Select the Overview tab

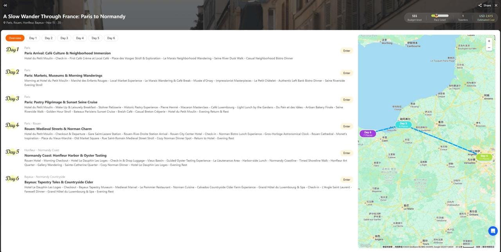pyautogui.click(x=15, y=38)
